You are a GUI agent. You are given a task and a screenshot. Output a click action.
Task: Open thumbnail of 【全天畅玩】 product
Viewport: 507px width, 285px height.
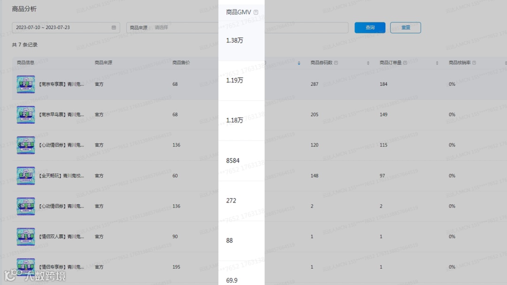26,176
